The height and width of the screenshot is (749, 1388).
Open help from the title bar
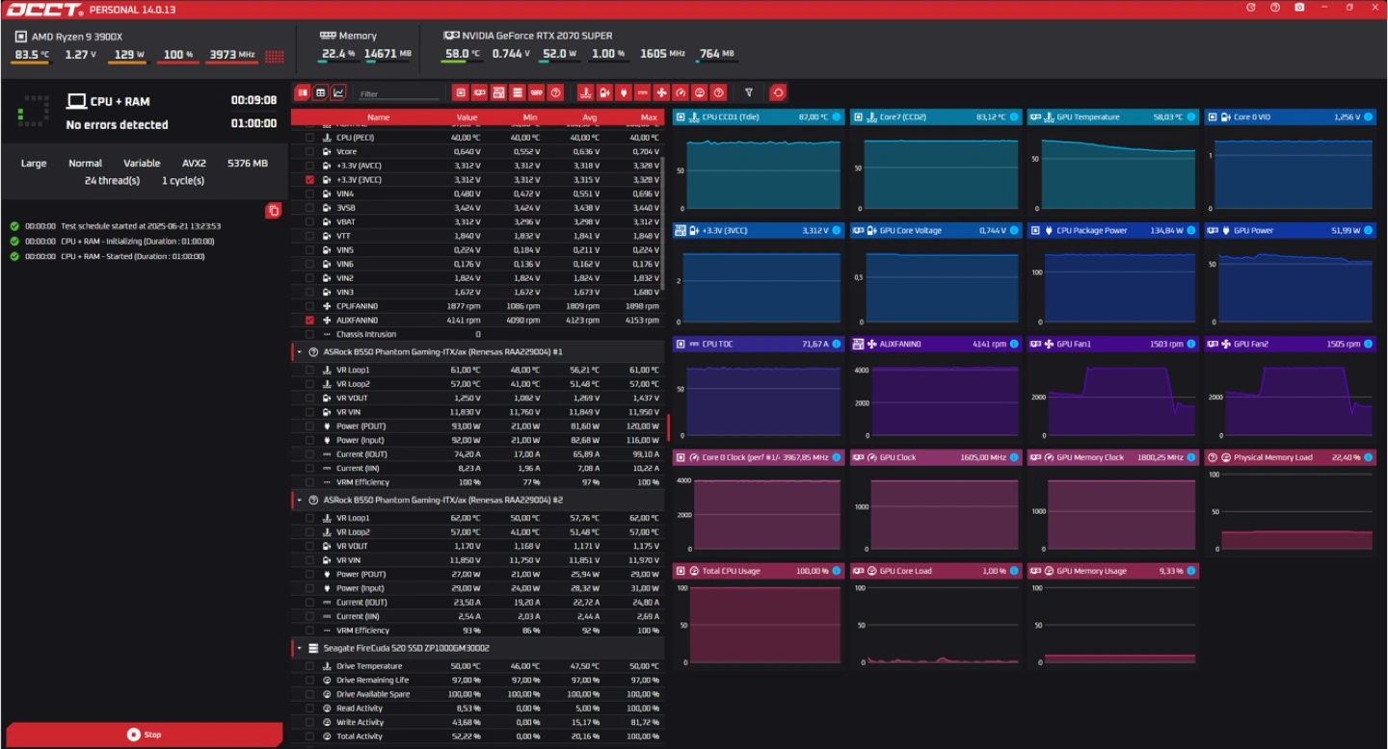tap(1275, 8)
